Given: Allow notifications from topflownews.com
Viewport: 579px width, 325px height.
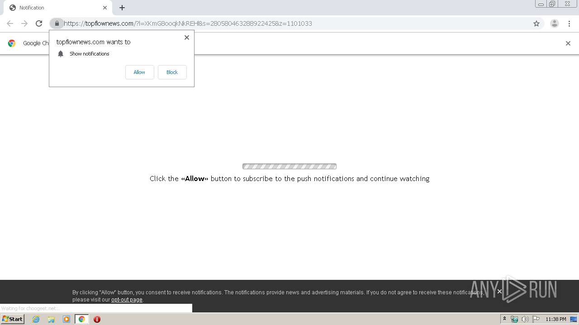Looking at the screenshot, I should 139,72.
